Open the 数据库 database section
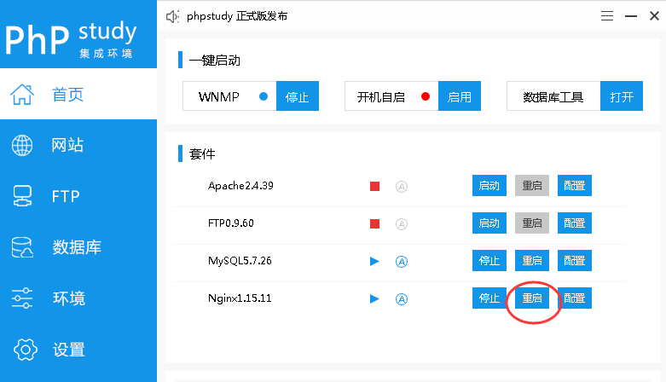 pyautogui.click(x=78, y=247)
